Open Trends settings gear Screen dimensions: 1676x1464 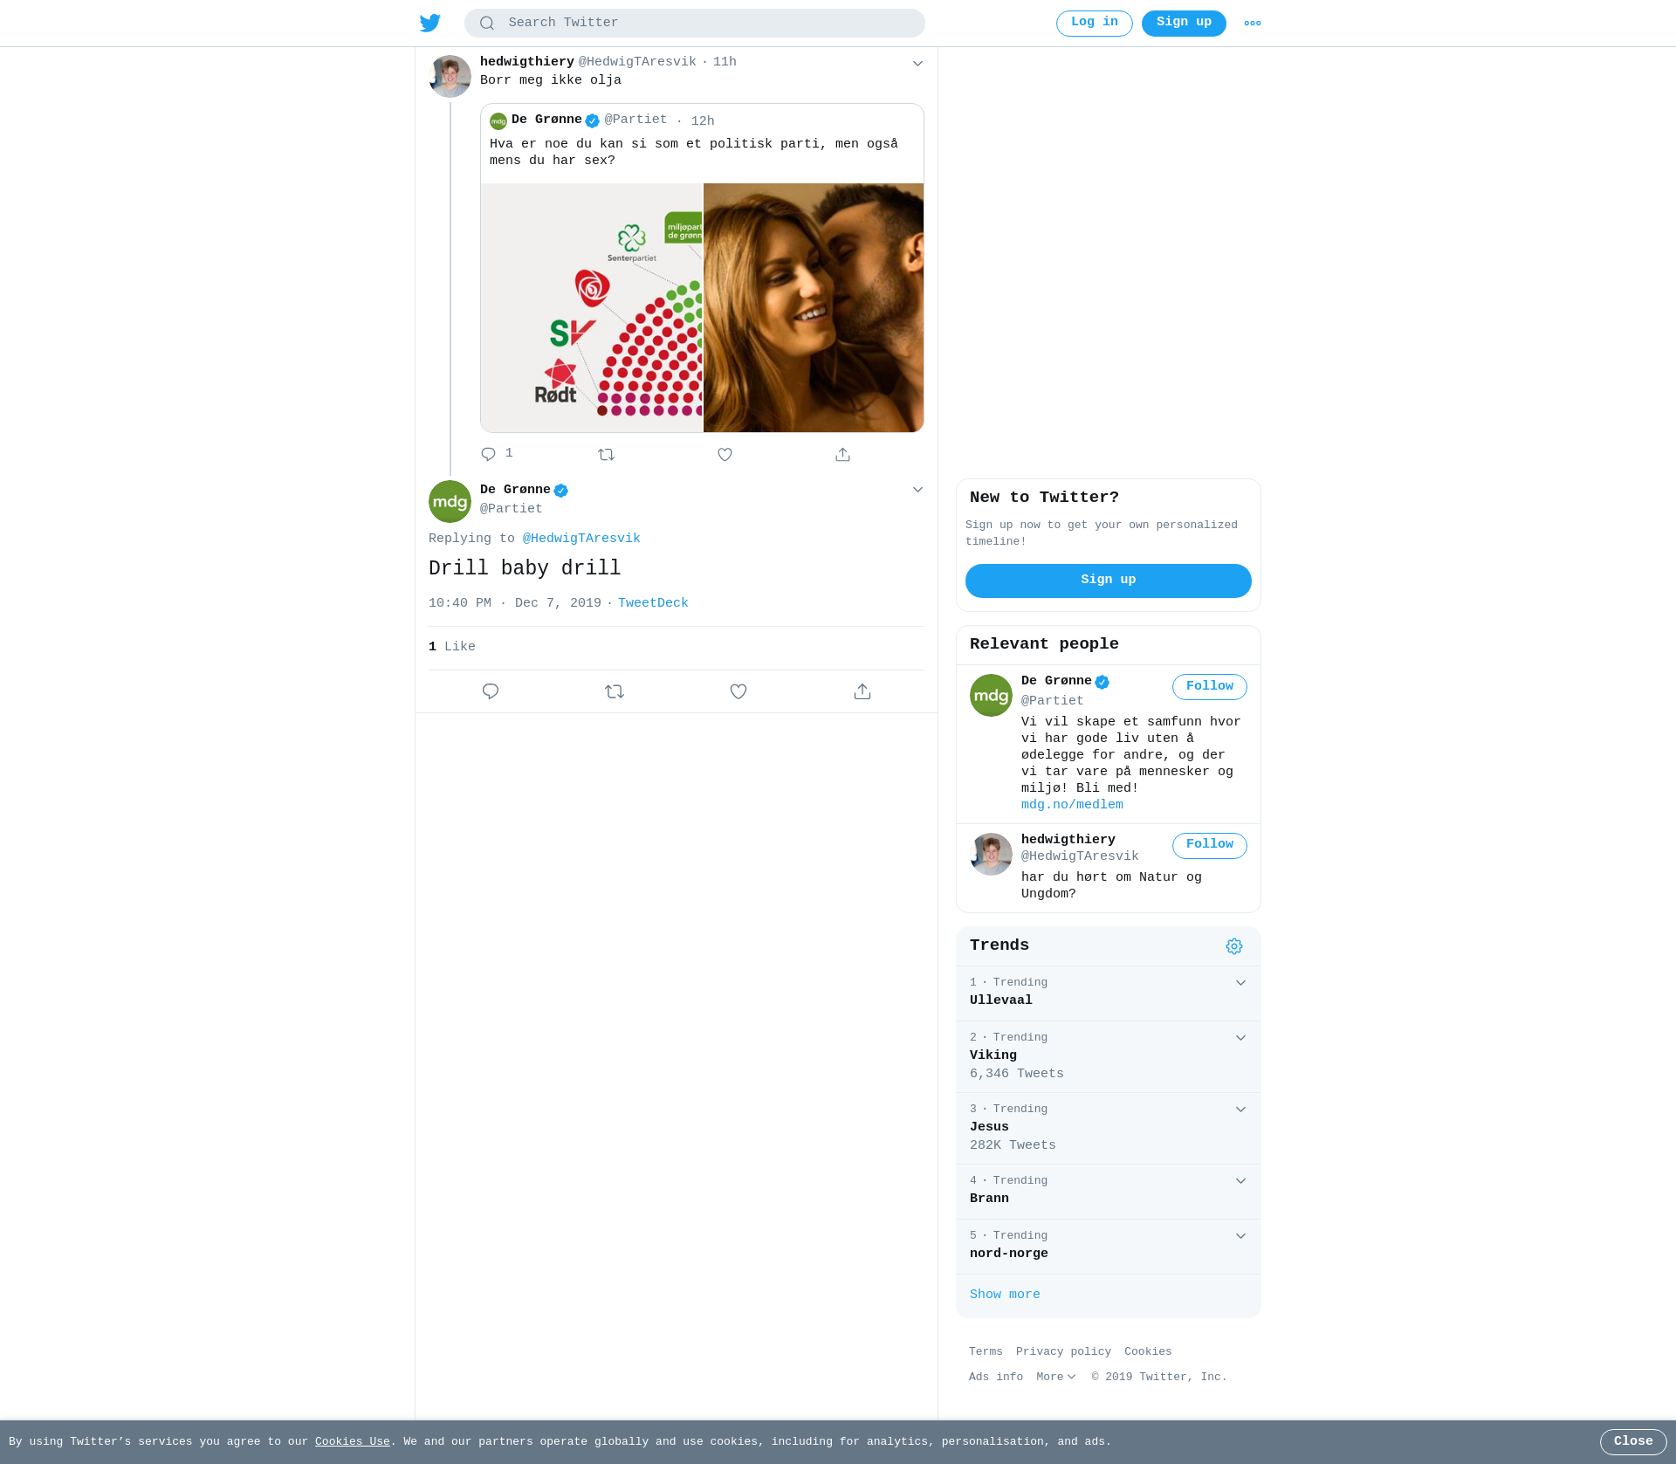pos(1234,946)
